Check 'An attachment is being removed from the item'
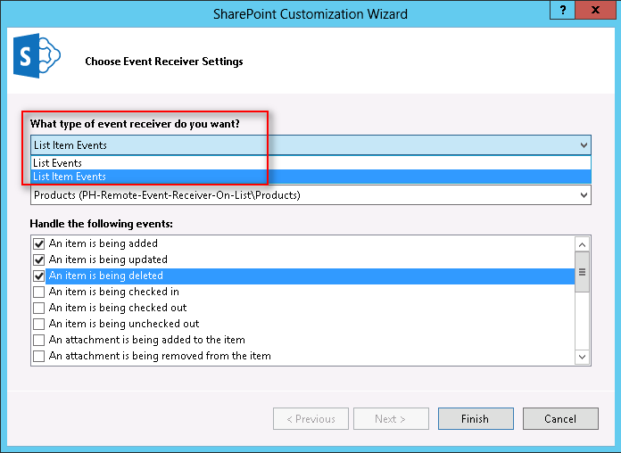 coord(39,356)
